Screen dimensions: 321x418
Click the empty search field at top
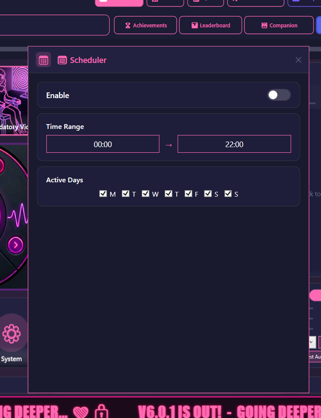(x=55, y=25)
